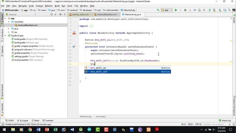This screenshot has height=133, width=236.
Task: Open the File menu
Action: [x=3, y=6]
